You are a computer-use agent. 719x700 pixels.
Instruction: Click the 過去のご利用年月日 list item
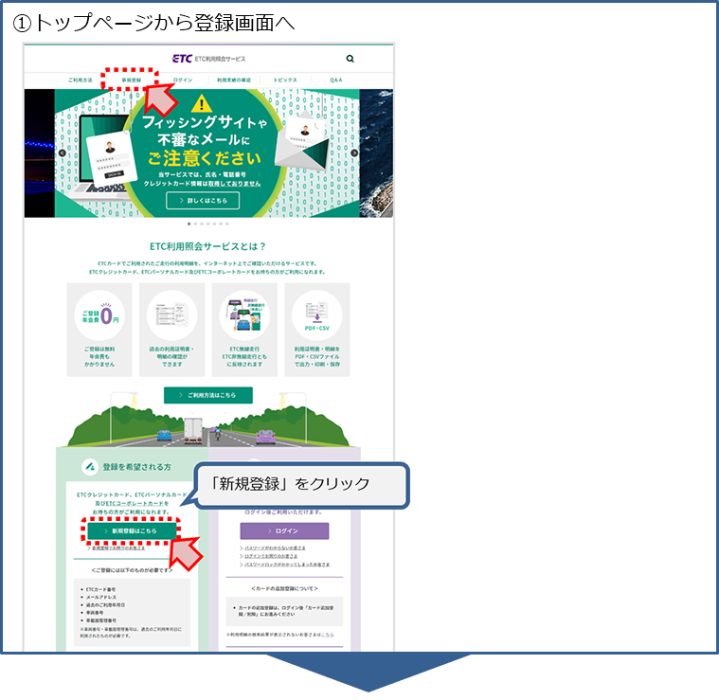103,605
